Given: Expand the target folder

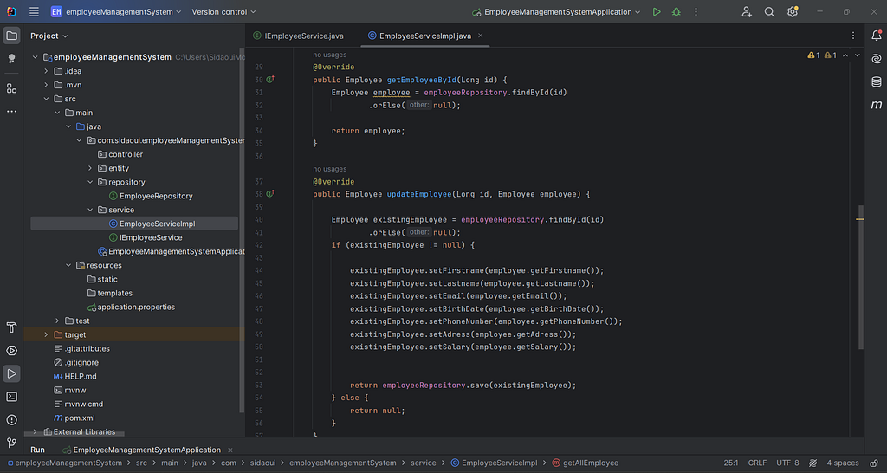Looking at the screenshot, I should point(47,335).
